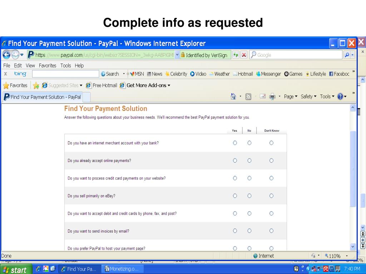Viewport: 366px width, 274px height.
Task: Click the blue Help question mark icon
Action: [x=340, y=96]
